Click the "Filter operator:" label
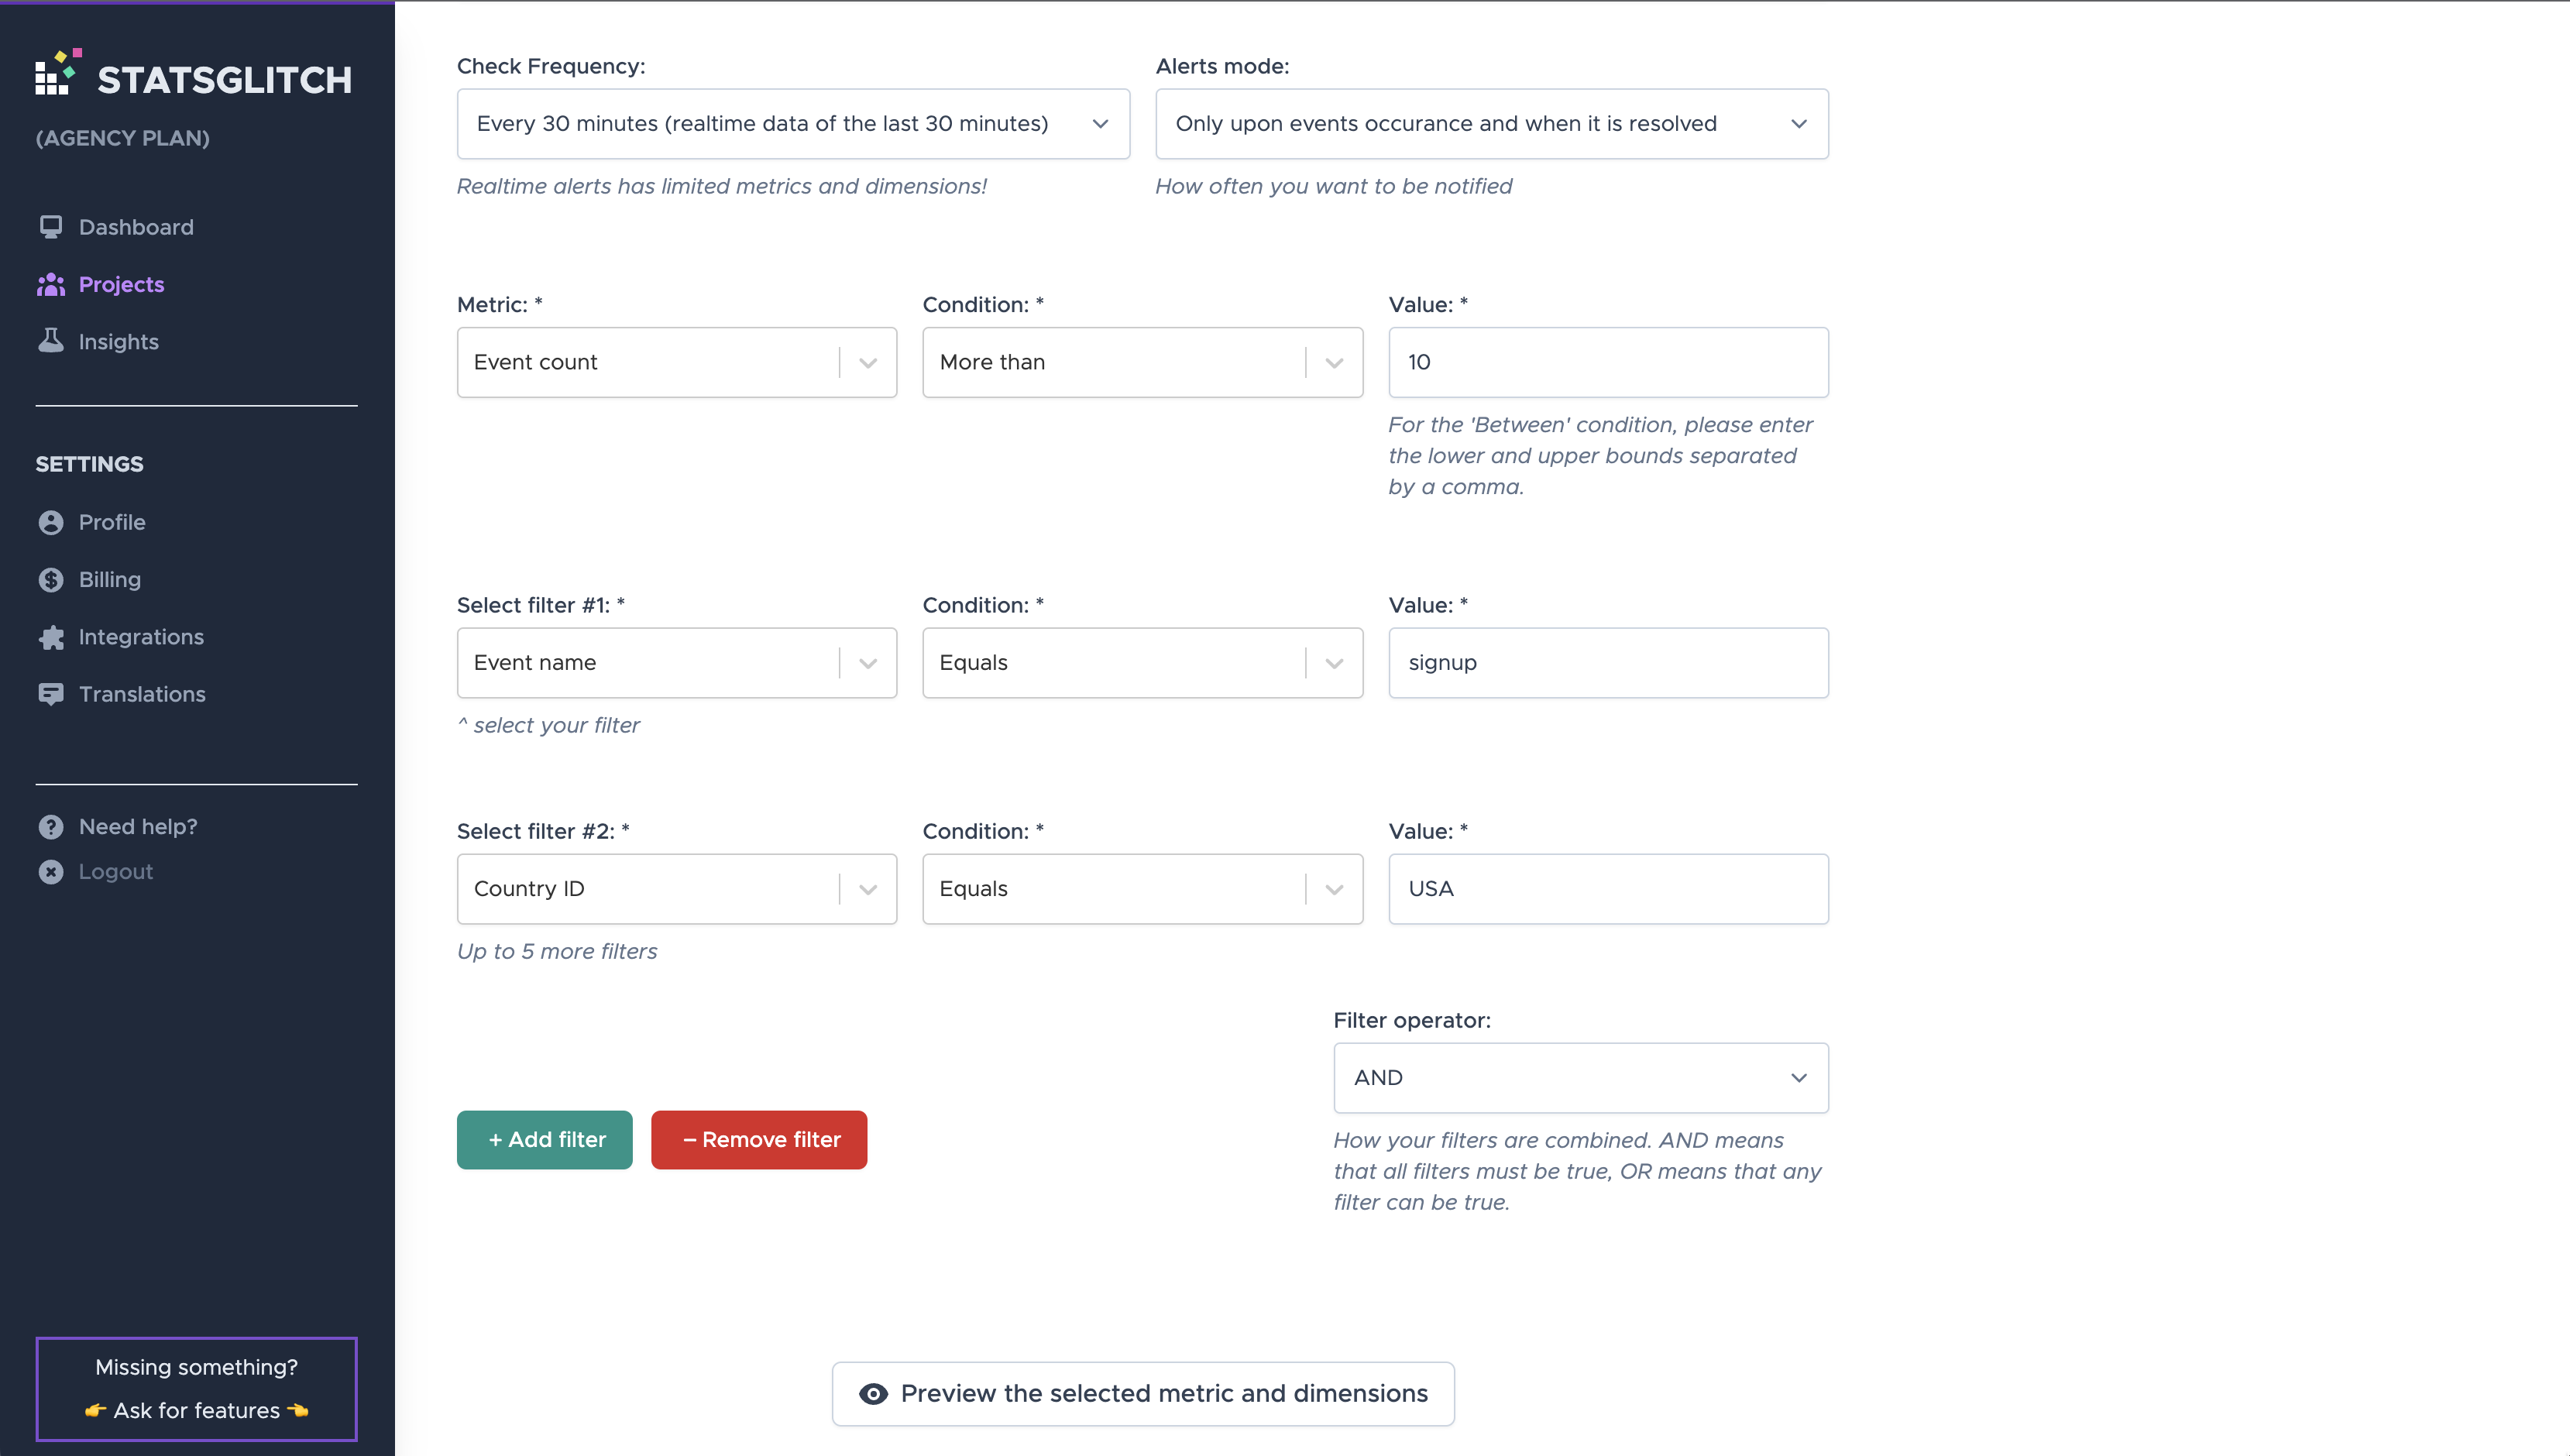Screen dimensions: 2570x1456 point(1412,1020)
